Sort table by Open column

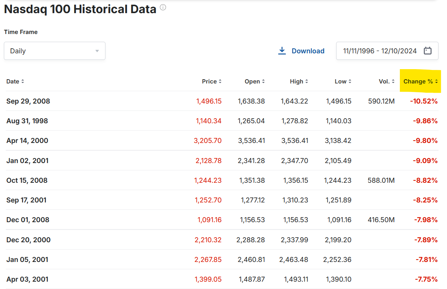coord(255,82)
